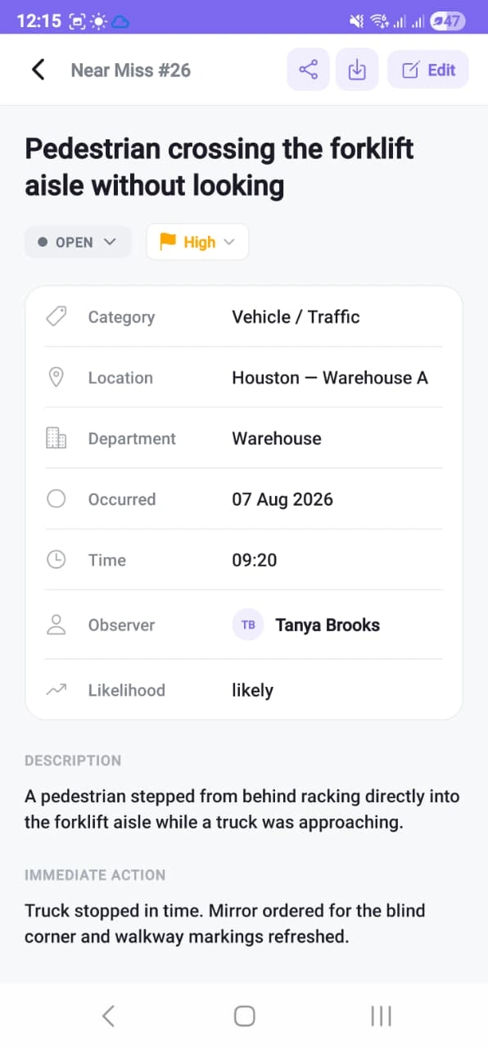Expand the High priority dropdown
488x1049 pixels.
coord(197,242)
